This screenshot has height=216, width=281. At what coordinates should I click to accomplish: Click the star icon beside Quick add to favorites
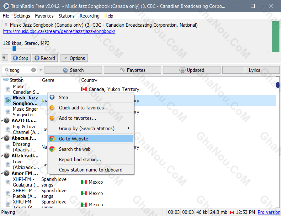pos(52,108)
